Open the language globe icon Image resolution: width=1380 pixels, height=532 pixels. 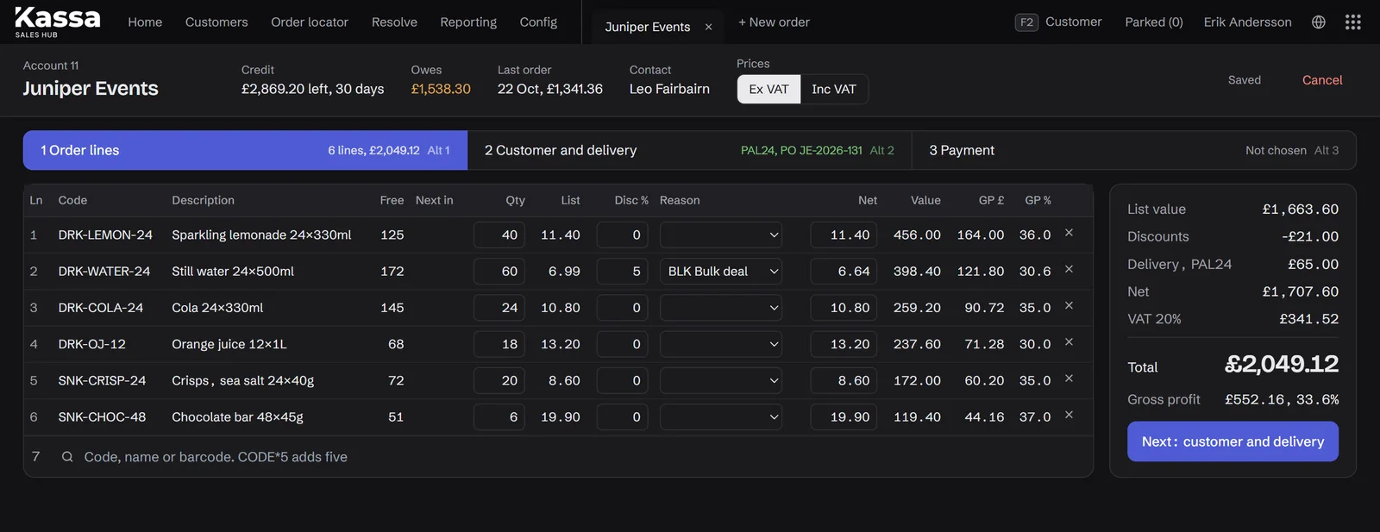click(1318, 22)
